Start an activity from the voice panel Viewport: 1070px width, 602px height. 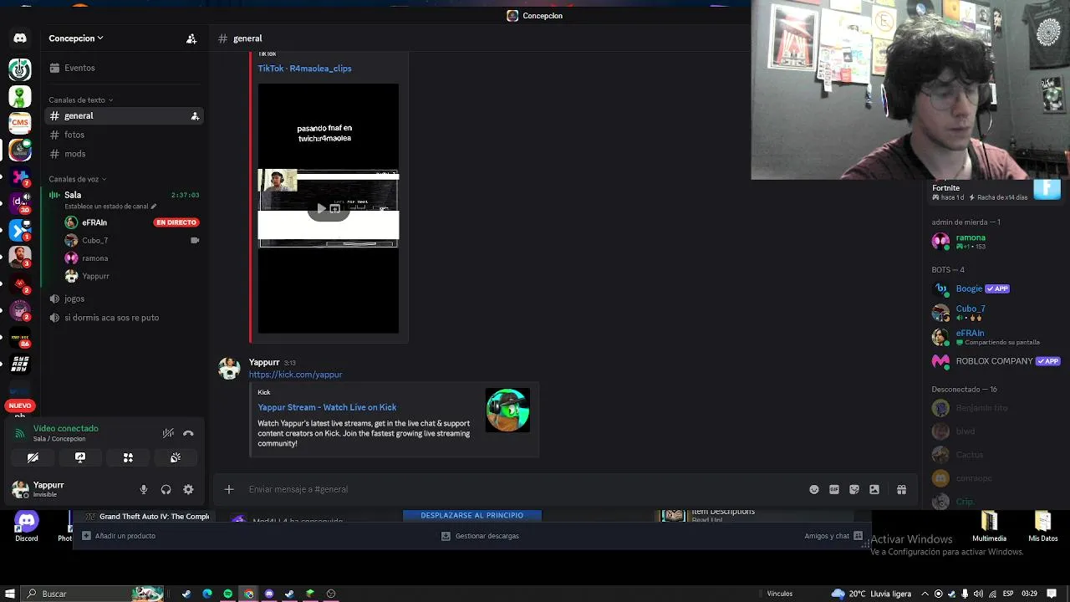(128, 457)
